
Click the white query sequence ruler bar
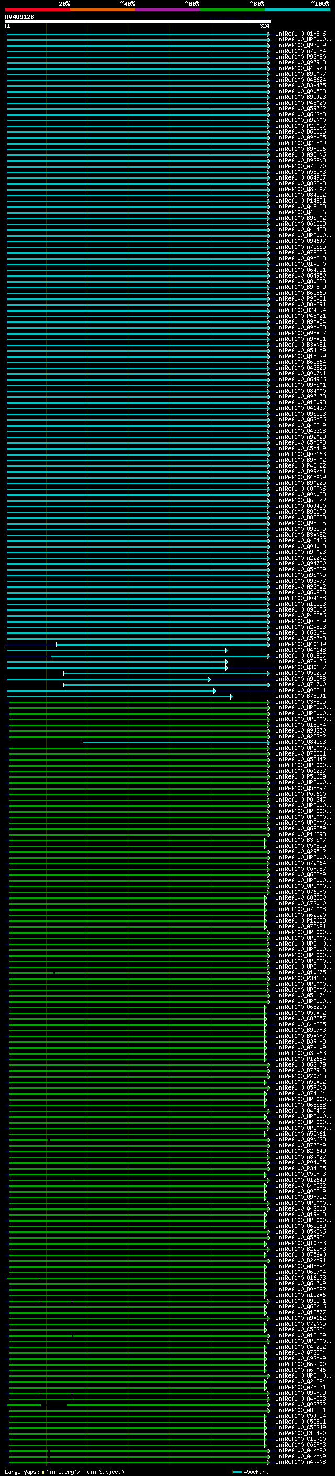[138, 22]
